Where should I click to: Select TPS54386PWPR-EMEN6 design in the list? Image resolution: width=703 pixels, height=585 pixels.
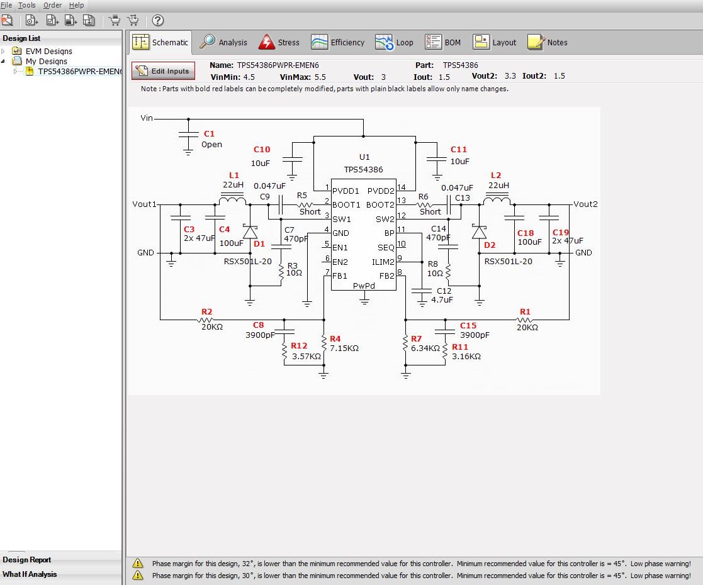click(x=79, y=71)
